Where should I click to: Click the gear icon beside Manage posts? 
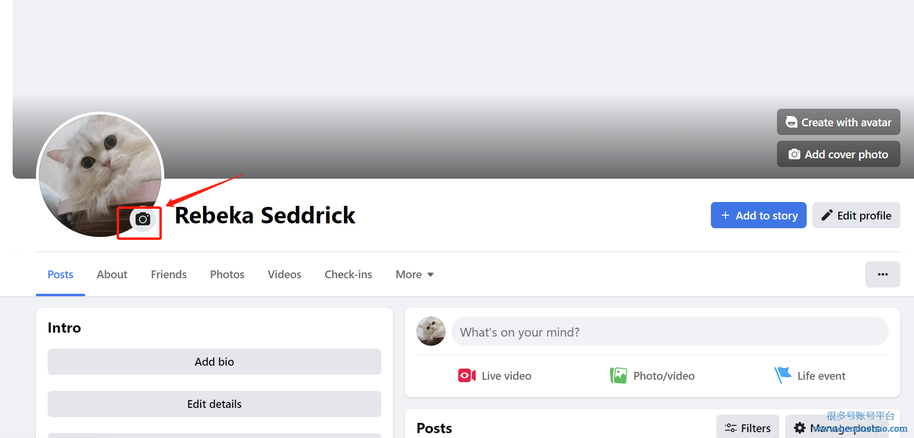click(x=799, y=428)
